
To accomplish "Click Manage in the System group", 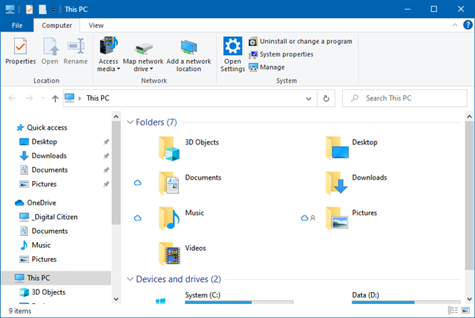I will (267, 67).
